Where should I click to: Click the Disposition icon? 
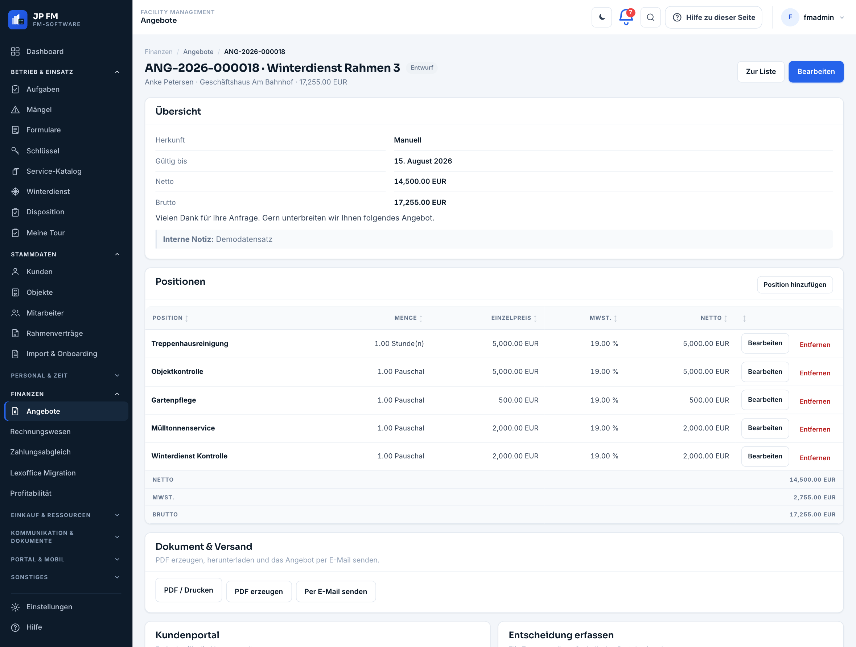point(15,212)
